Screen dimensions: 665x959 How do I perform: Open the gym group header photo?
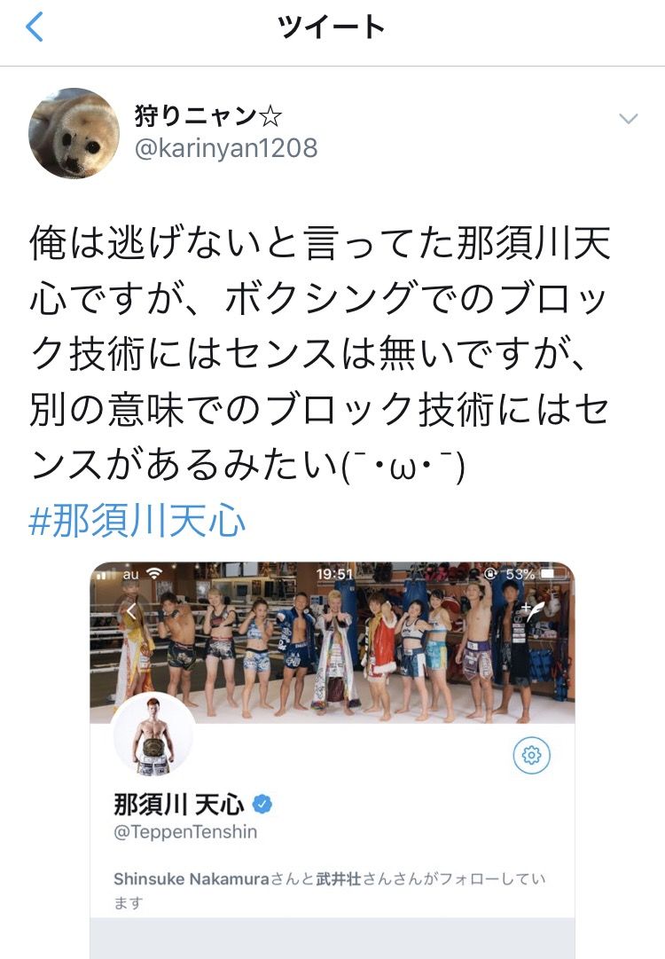pos(332,643)
